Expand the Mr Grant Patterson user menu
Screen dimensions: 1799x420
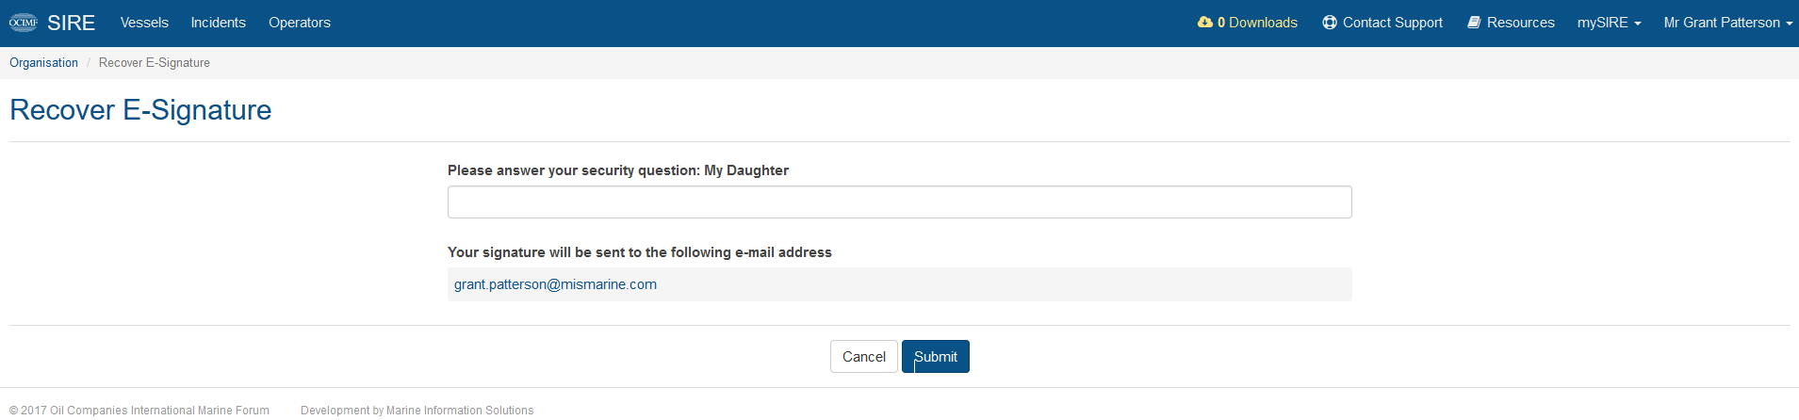tap(1728, 23)
